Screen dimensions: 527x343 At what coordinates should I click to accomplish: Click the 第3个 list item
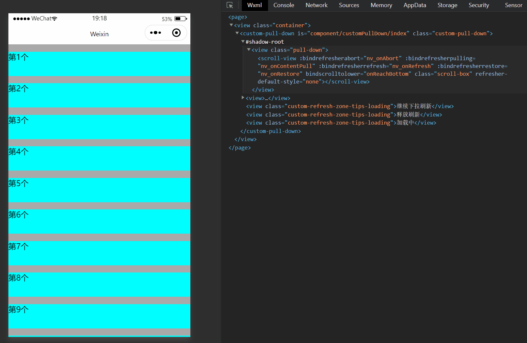pyautogui.click(x=99, y=127)
